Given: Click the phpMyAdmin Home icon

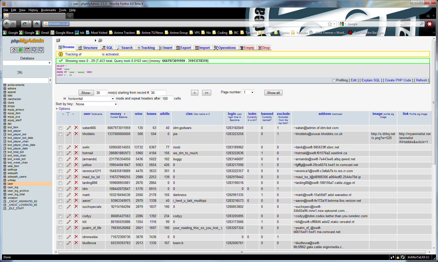Looking at the screenshot, I should [x=13, y=50].
